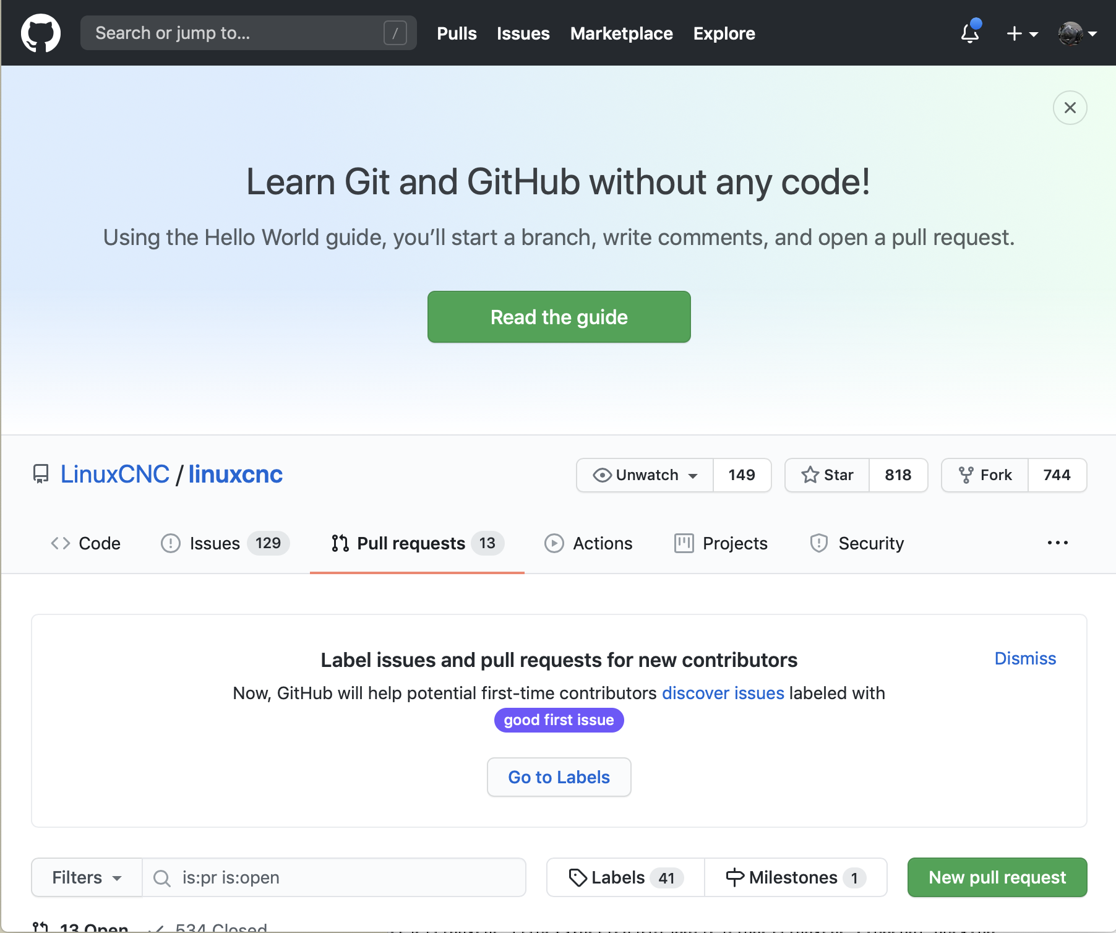
Task: Click the repository book icon
Action: [41, 475]
